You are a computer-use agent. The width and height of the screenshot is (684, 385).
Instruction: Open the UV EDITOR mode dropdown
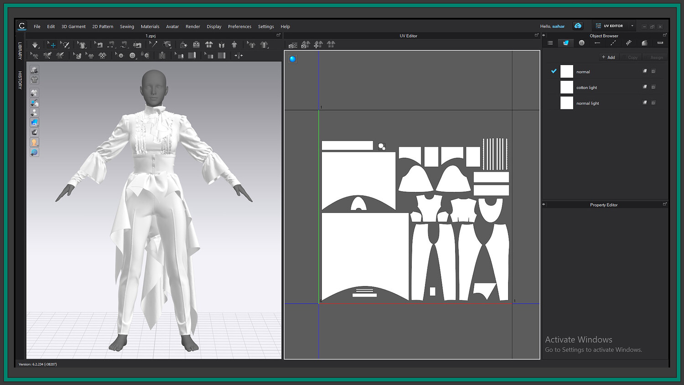(632, 26)
